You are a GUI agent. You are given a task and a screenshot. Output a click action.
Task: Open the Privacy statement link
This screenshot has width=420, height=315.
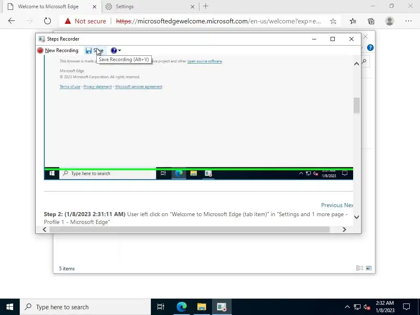click(98, 87)
